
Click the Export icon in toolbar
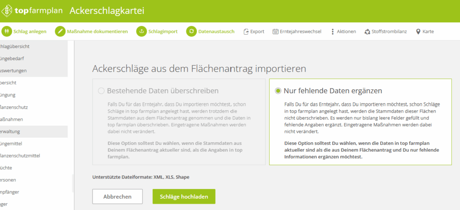coord(246,31)
